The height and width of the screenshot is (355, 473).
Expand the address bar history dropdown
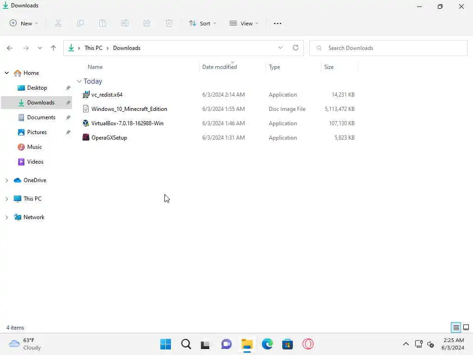click(280, 48)
